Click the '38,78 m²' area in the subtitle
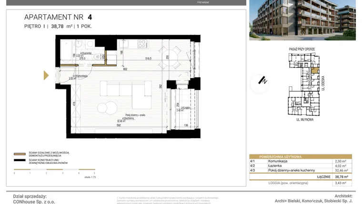Viewport: 362px width, 204px height. pos(61,26)
